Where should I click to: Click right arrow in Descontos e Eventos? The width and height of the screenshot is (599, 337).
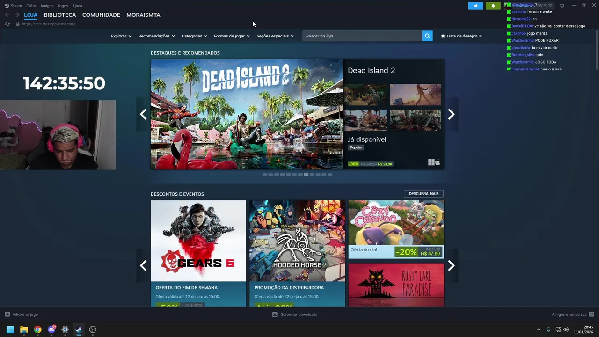[451, 265]
